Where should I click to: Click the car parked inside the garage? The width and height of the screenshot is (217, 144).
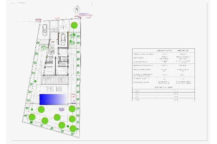point(63,39)
